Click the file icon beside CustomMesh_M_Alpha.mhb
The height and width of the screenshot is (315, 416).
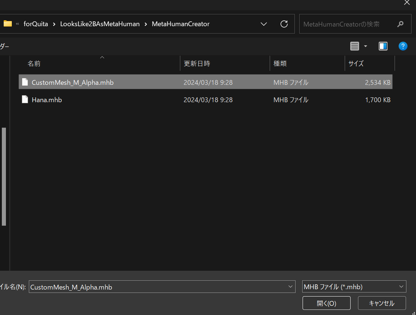(x=25, y=82)
